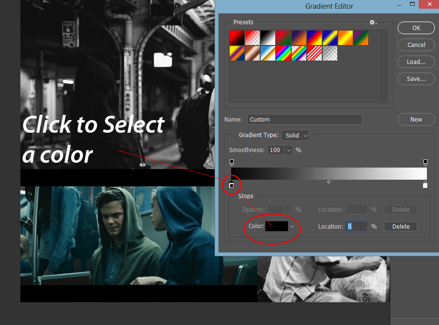Viewport: 439px width, 325px height.
Task: Open the Smoothness percentage dropdown arrow
Action: pos(289,150)
